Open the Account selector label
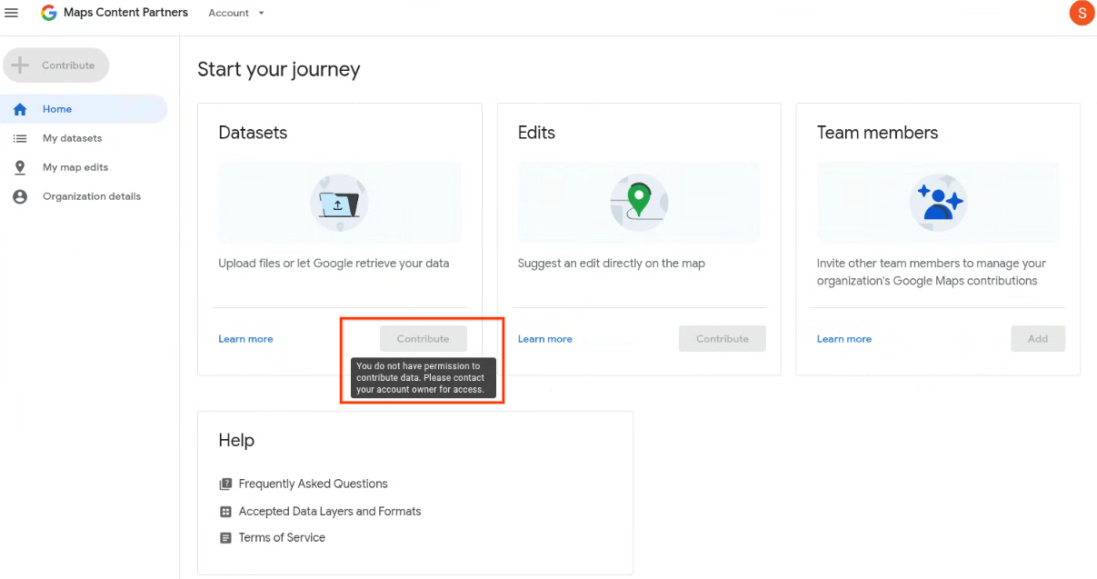Screen dimensions: 1097x579 pyautogui.click(x=228, y=13)
